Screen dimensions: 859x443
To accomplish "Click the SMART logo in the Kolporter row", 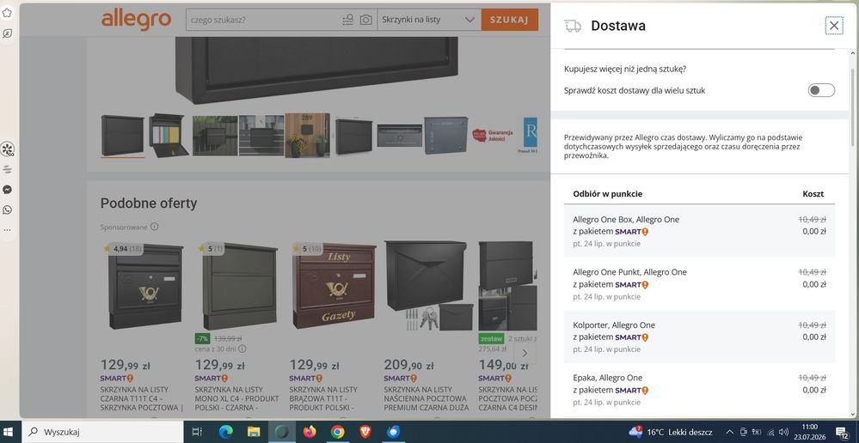I will 632,337.
